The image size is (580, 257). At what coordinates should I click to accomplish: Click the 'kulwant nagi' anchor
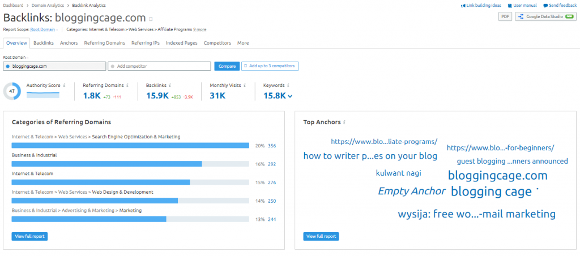point(399,173)
